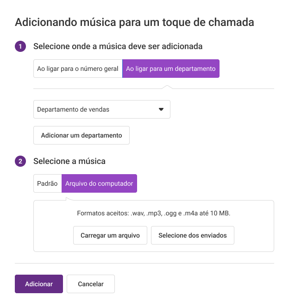Switch music source to 'Padrão'
Viewport: 289px width, 308px height.
click(x=48, y=183)
